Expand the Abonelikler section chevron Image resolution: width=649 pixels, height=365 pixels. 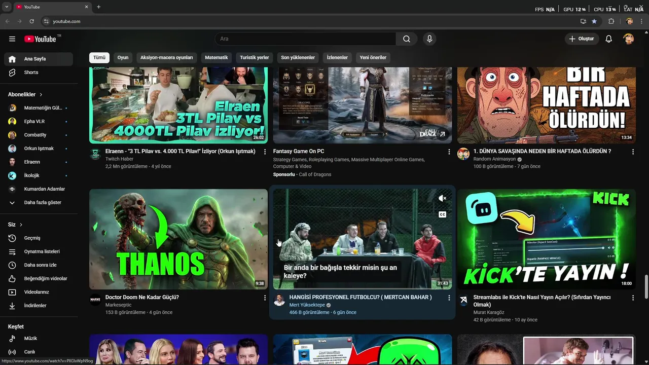41,95
